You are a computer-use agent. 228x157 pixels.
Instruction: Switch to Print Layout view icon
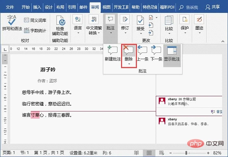click(149, 153)
